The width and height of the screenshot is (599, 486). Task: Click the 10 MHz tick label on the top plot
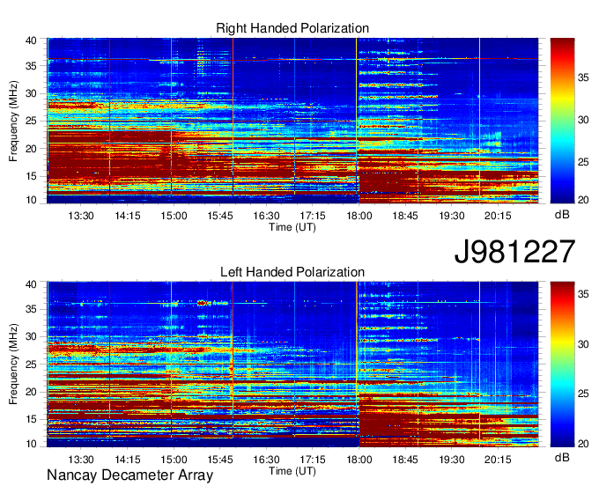(31, 200)
